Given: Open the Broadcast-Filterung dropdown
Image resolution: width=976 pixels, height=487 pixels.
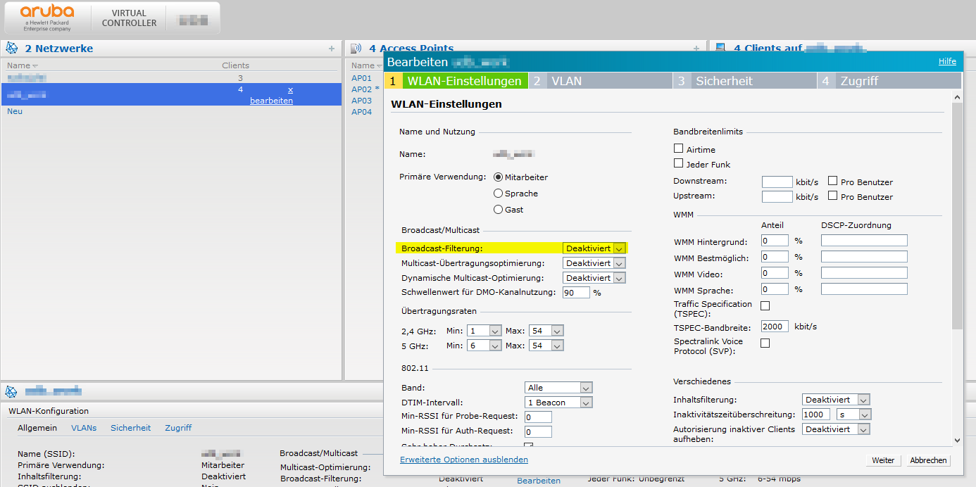Looking at the screenshot, I should coord(594,248).
